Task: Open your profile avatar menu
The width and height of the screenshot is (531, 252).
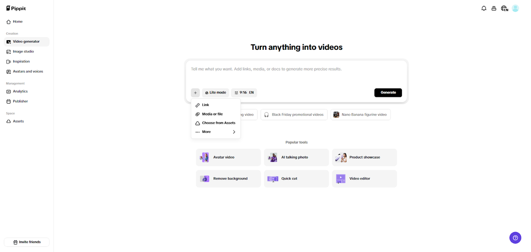Action: 515,8
